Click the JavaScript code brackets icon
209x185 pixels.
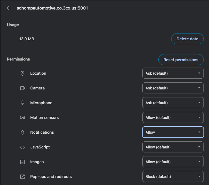(22, 147)
